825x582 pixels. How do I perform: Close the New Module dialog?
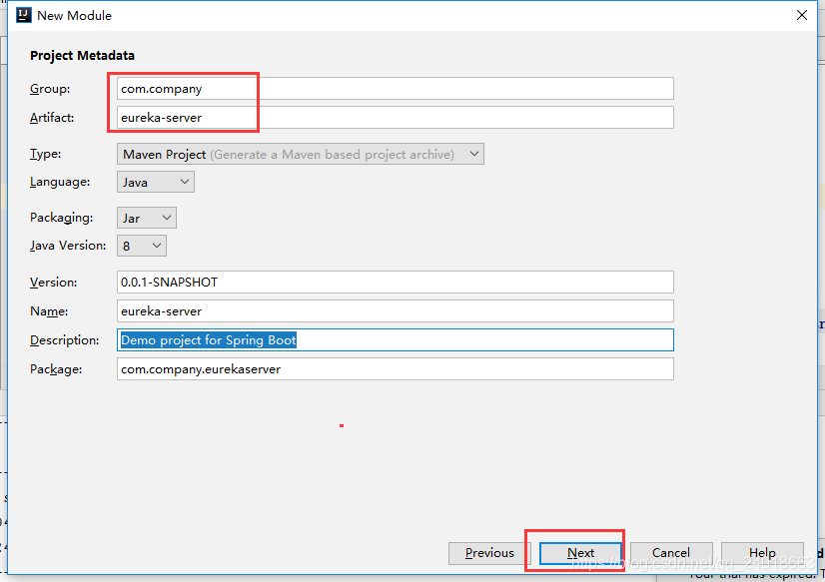[x=801, y=15]
